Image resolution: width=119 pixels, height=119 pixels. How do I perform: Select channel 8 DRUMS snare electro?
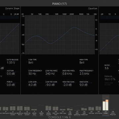point(41,110)
